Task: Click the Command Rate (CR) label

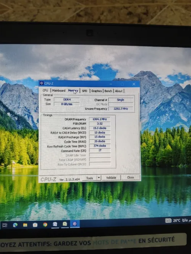Action: [x=73, y=151]
